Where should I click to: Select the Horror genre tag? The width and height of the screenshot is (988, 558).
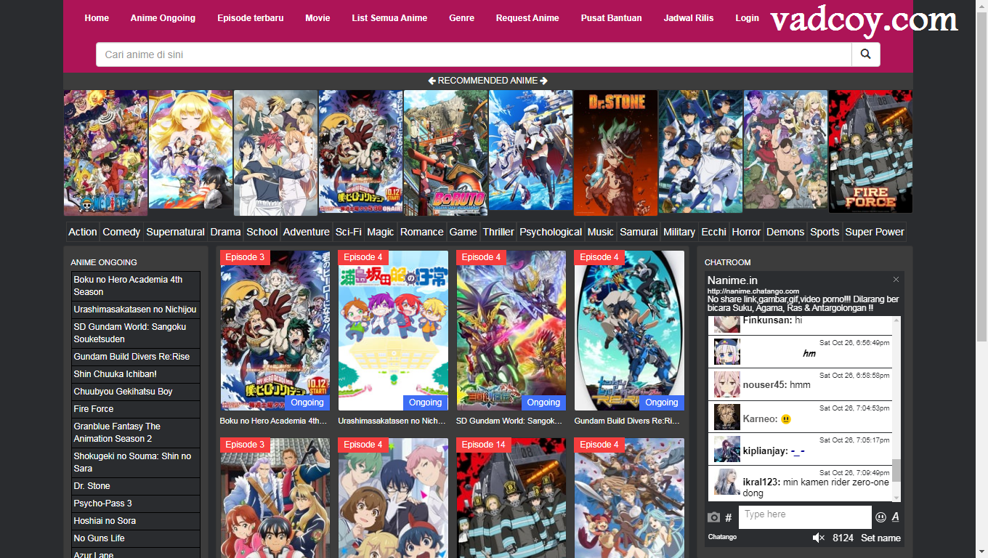pos(746,232)
